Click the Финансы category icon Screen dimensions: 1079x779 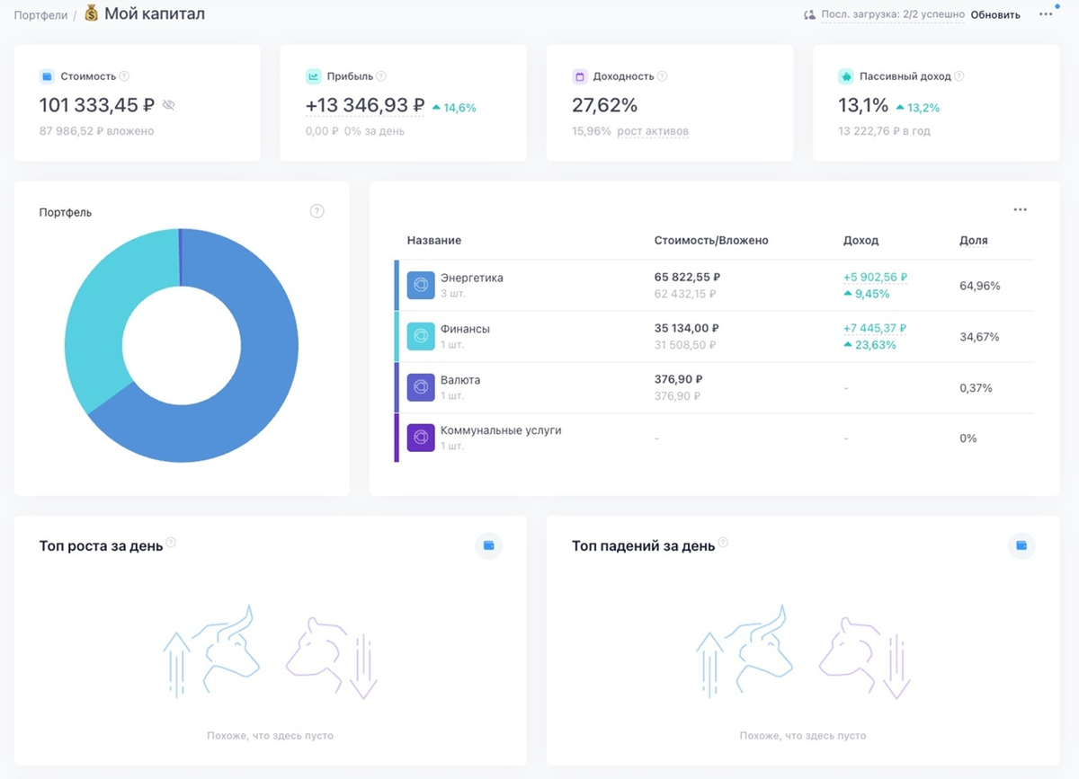pos(421,336)
